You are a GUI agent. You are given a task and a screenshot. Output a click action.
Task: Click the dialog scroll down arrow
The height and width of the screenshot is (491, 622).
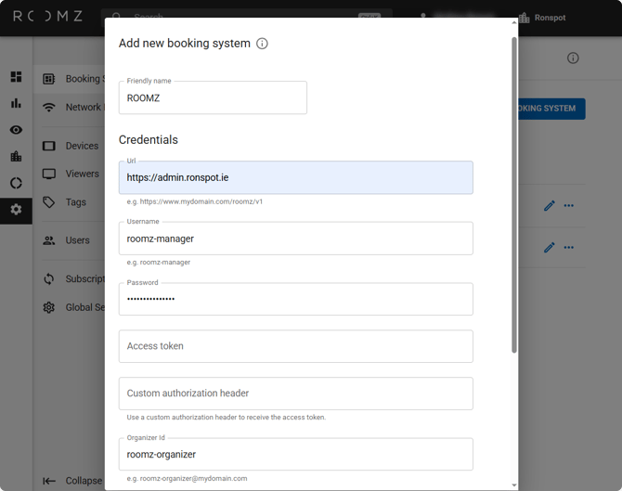coord(514,485)
